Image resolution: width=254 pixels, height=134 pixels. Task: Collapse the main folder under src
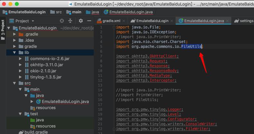pos(20,89)
